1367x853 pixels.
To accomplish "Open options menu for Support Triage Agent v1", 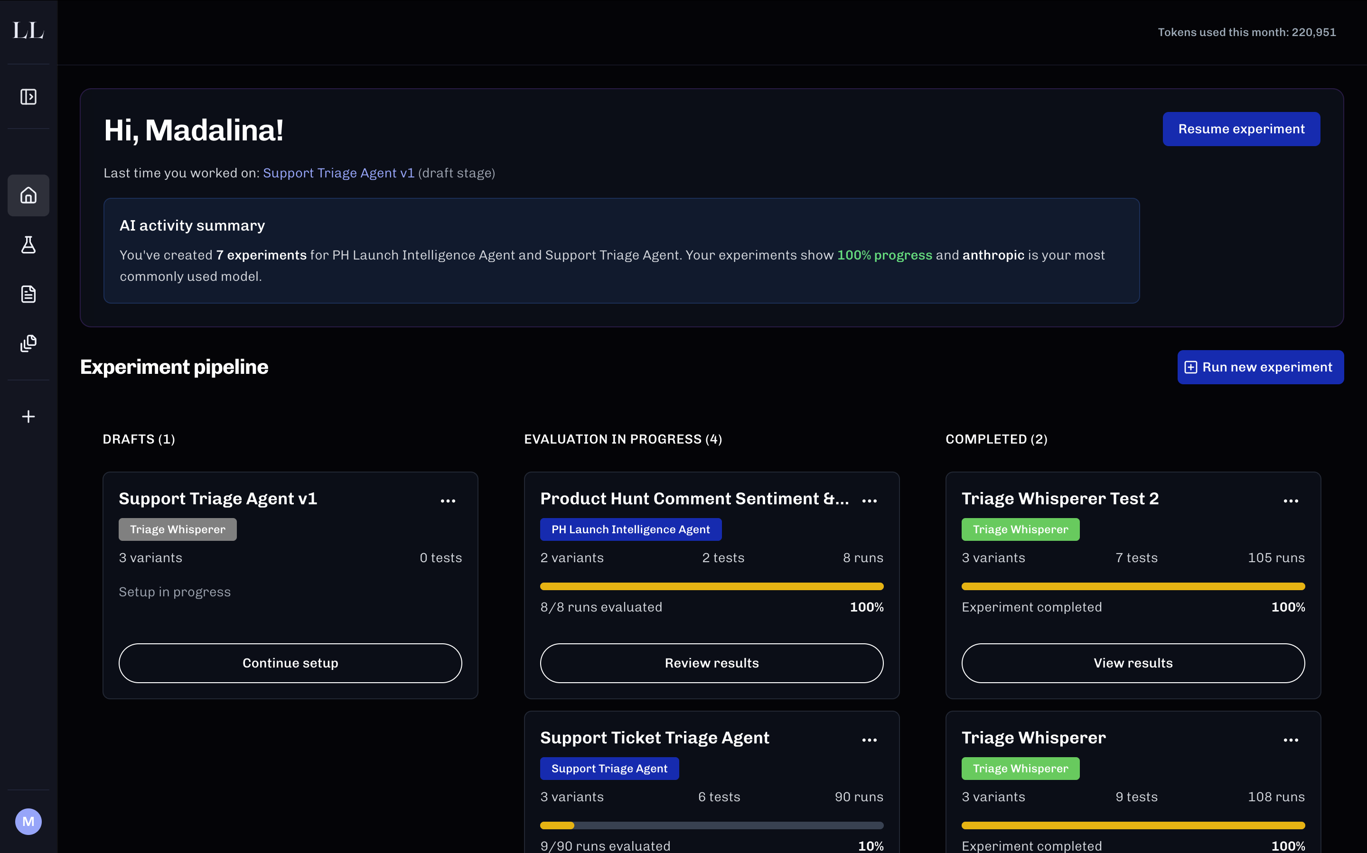I will click(448, 501).
